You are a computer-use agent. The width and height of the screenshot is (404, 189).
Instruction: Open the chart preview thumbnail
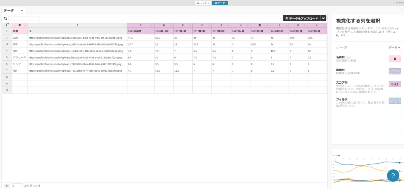[368, 168]
